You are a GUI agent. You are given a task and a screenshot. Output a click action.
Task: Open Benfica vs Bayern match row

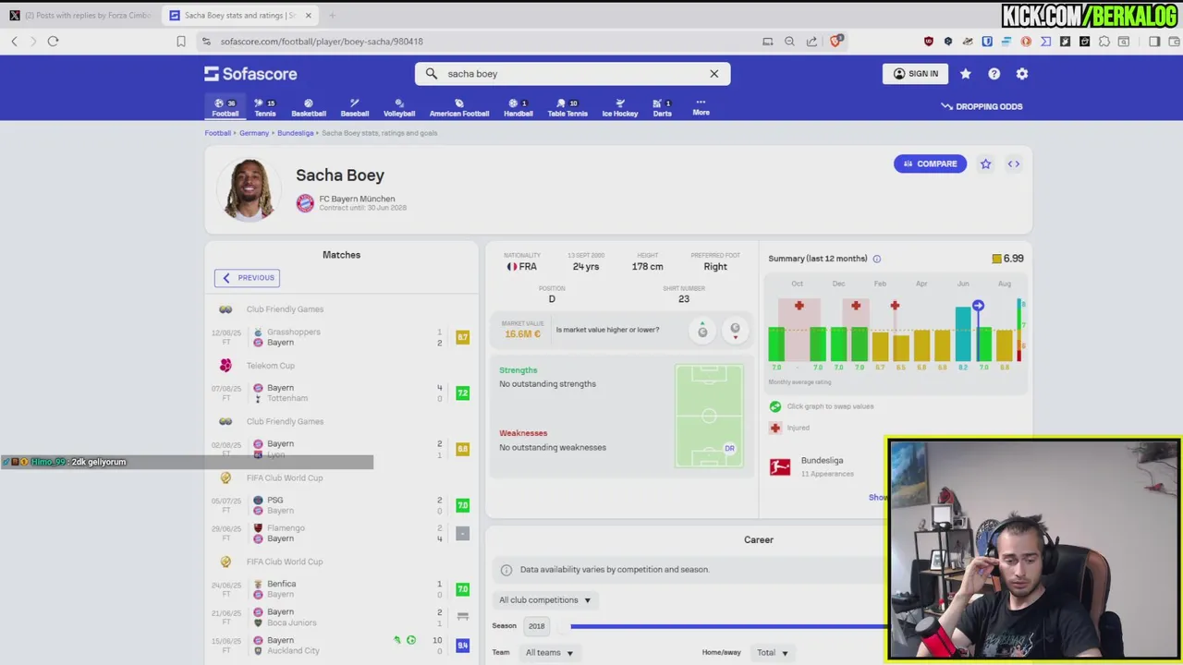pyautogui.click(x=342, y=589)
